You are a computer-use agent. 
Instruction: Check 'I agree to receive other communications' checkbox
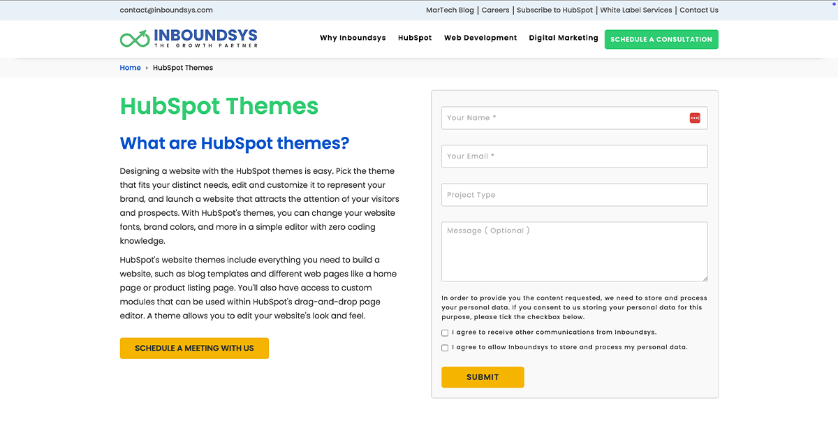coord(445,332)
